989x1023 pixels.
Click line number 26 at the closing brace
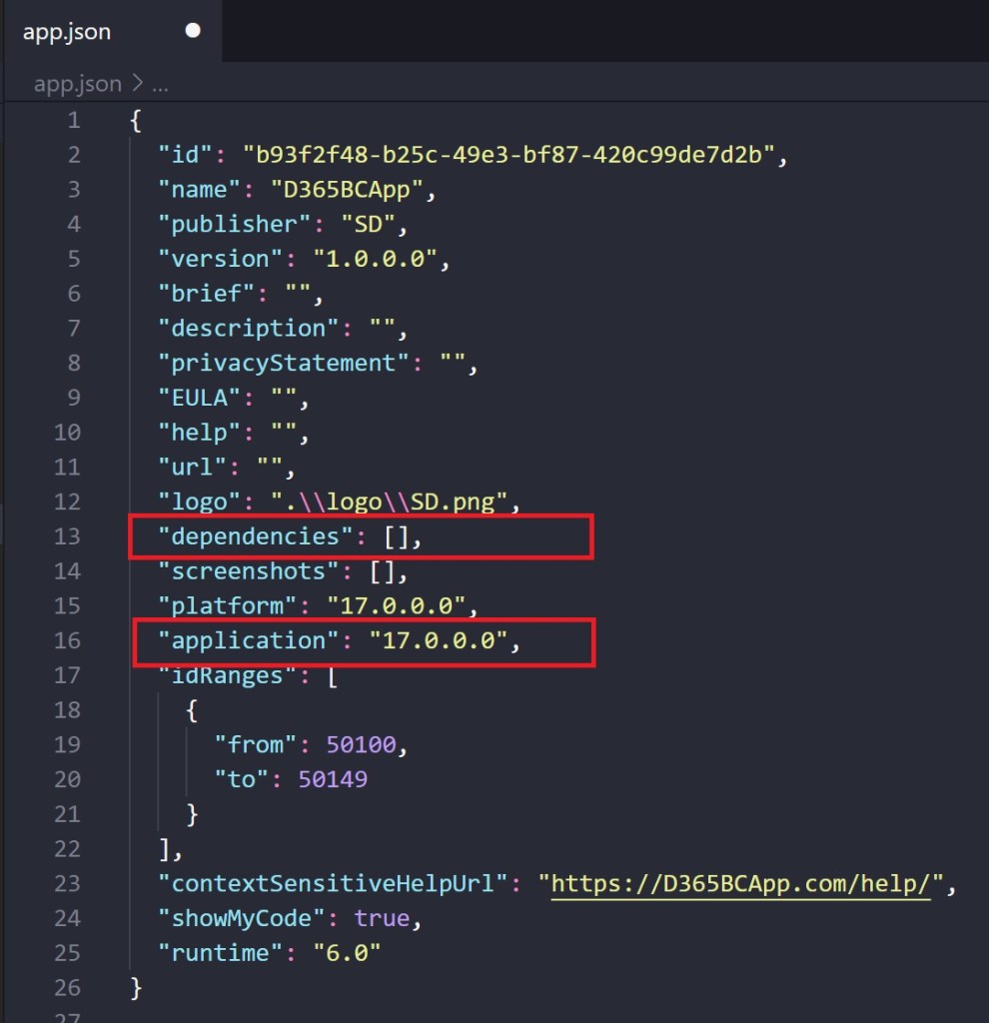coord(66,987)
